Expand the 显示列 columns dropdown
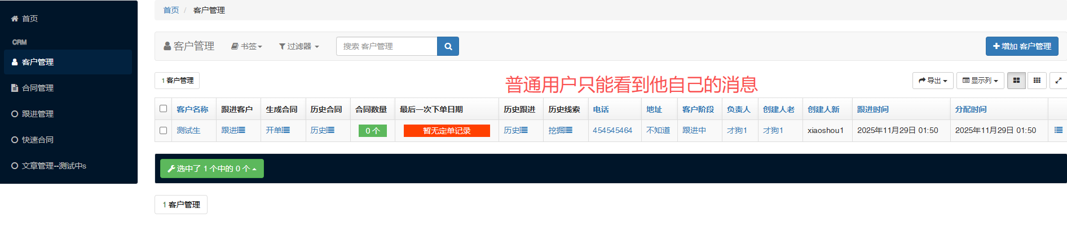The image size is (1067, 235). [x=980, y=81]
